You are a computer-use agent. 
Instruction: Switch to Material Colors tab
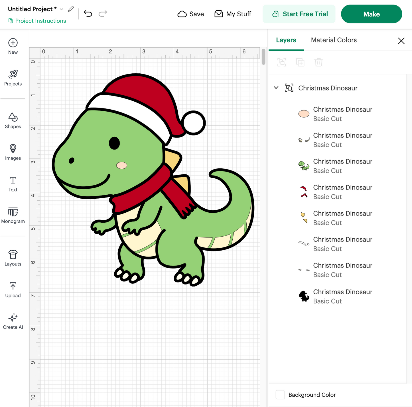(x=334, y=40)
